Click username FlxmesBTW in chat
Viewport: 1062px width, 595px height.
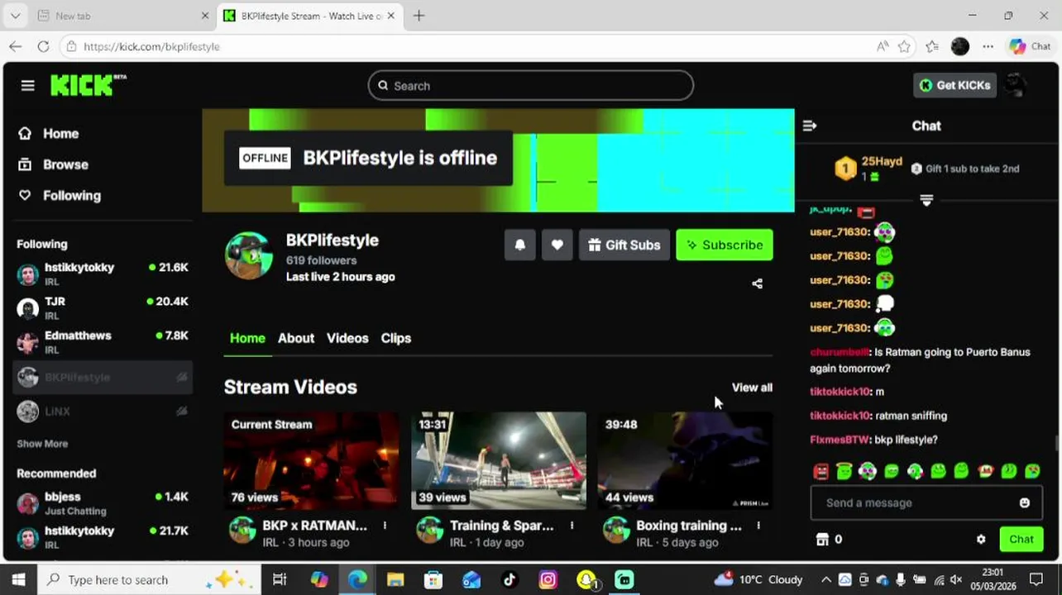(840, 440)
